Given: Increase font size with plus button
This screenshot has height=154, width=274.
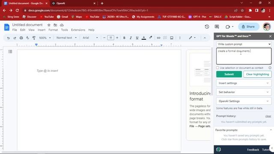Looking at the screenshot, I should pos(117,38).
